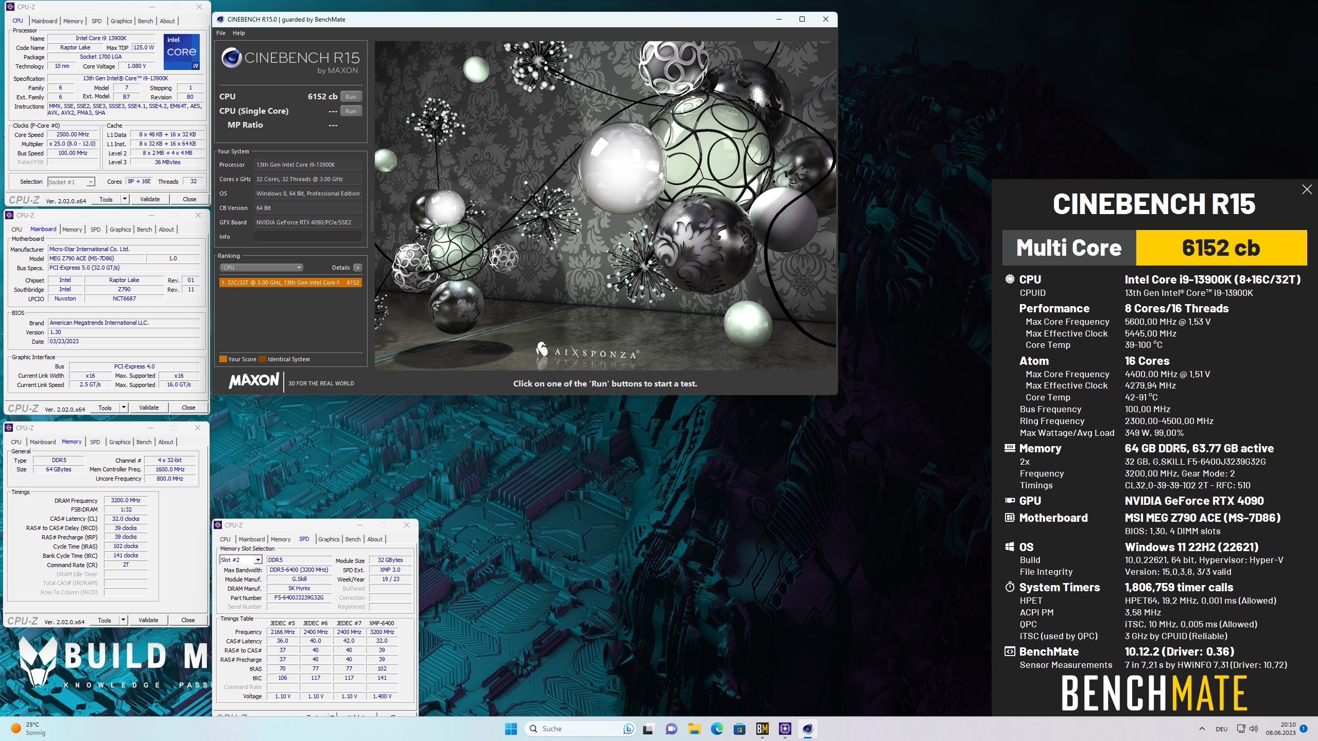Switch to BenchMate taskbar icon
Image resolution: width=1318 pixels, height=741 pixels.
762,729
